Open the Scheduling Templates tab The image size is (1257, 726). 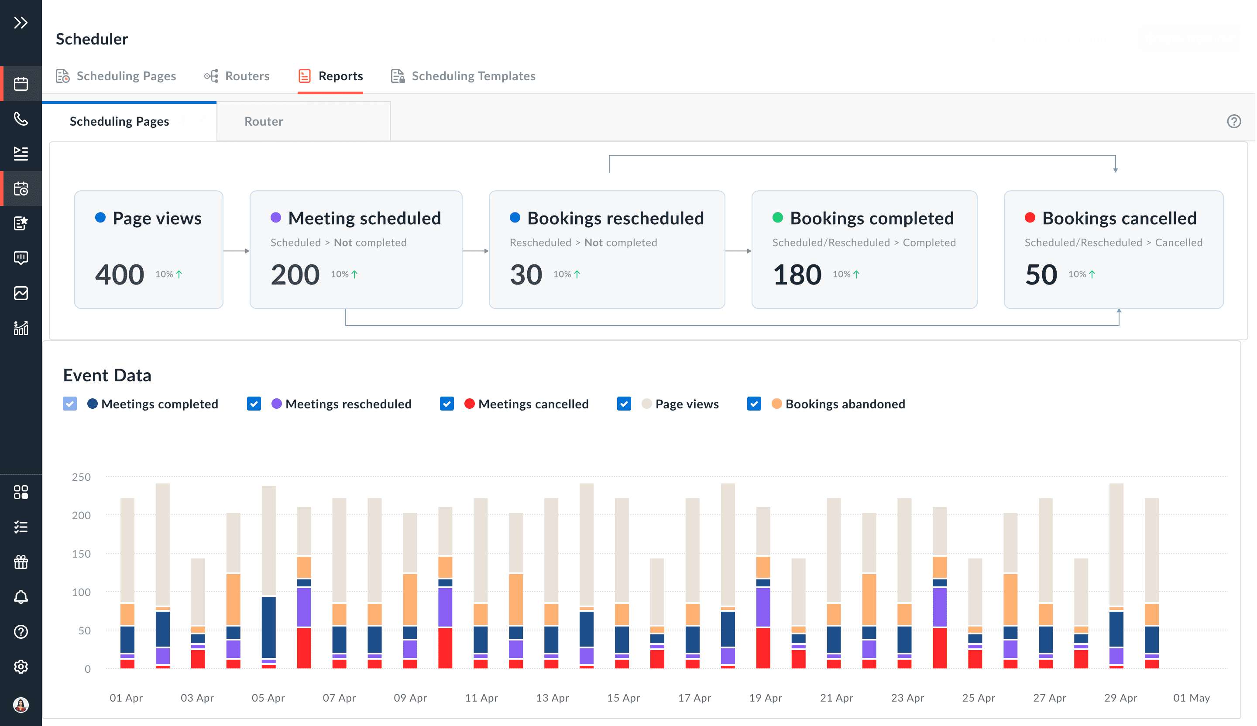coord(463,76)
